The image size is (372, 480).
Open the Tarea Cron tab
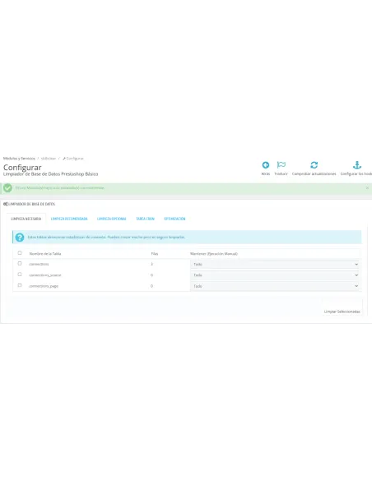pos(145,219)
